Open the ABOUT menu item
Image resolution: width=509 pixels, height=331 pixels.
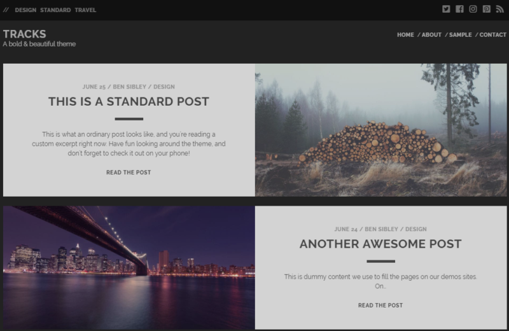pyautogui.click(x=431, y=35)
